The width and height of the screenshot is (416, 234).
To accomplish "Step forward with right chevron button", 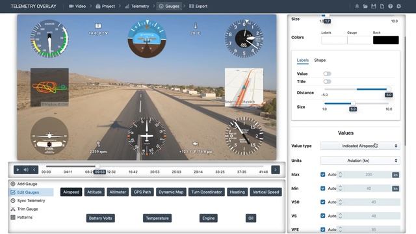I will 276,170.
